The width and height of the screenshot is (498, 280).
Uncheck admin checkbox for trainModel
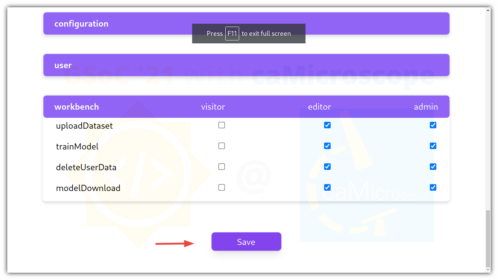433,146
